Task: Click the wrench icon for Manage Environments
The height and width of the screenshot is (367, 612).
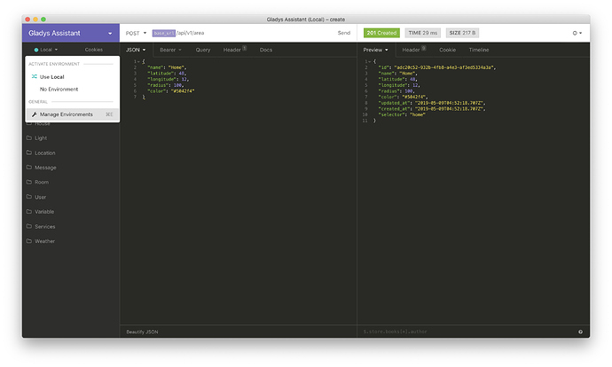Action: click(35, 114)
